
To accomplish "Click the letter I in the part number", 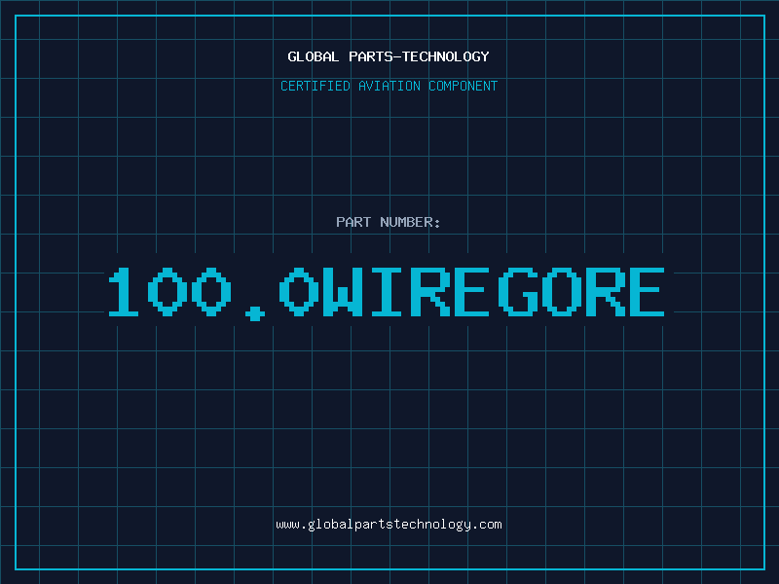I will click(389, 292).
